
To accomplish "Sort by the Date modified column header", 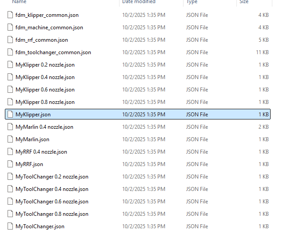I will click(x=139, y=2).
